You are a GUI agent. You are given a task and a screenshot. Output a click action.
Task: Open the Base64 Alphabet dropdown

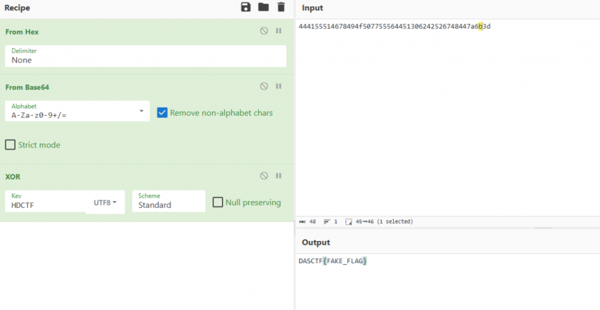tap(77, 111)
